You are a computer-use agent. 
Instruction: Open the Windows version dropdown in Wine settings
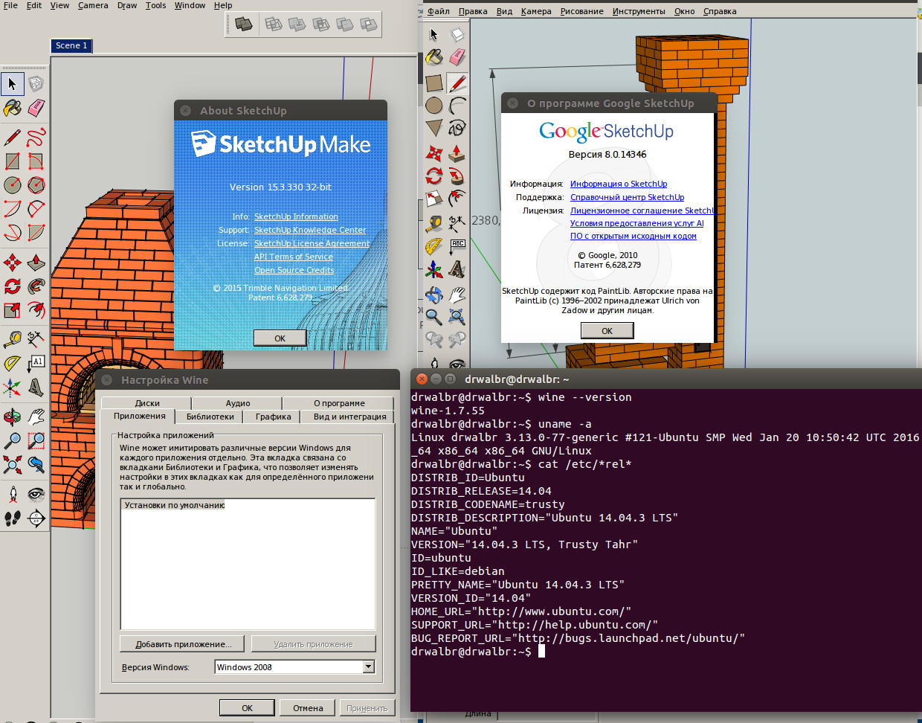coord(368,667)
